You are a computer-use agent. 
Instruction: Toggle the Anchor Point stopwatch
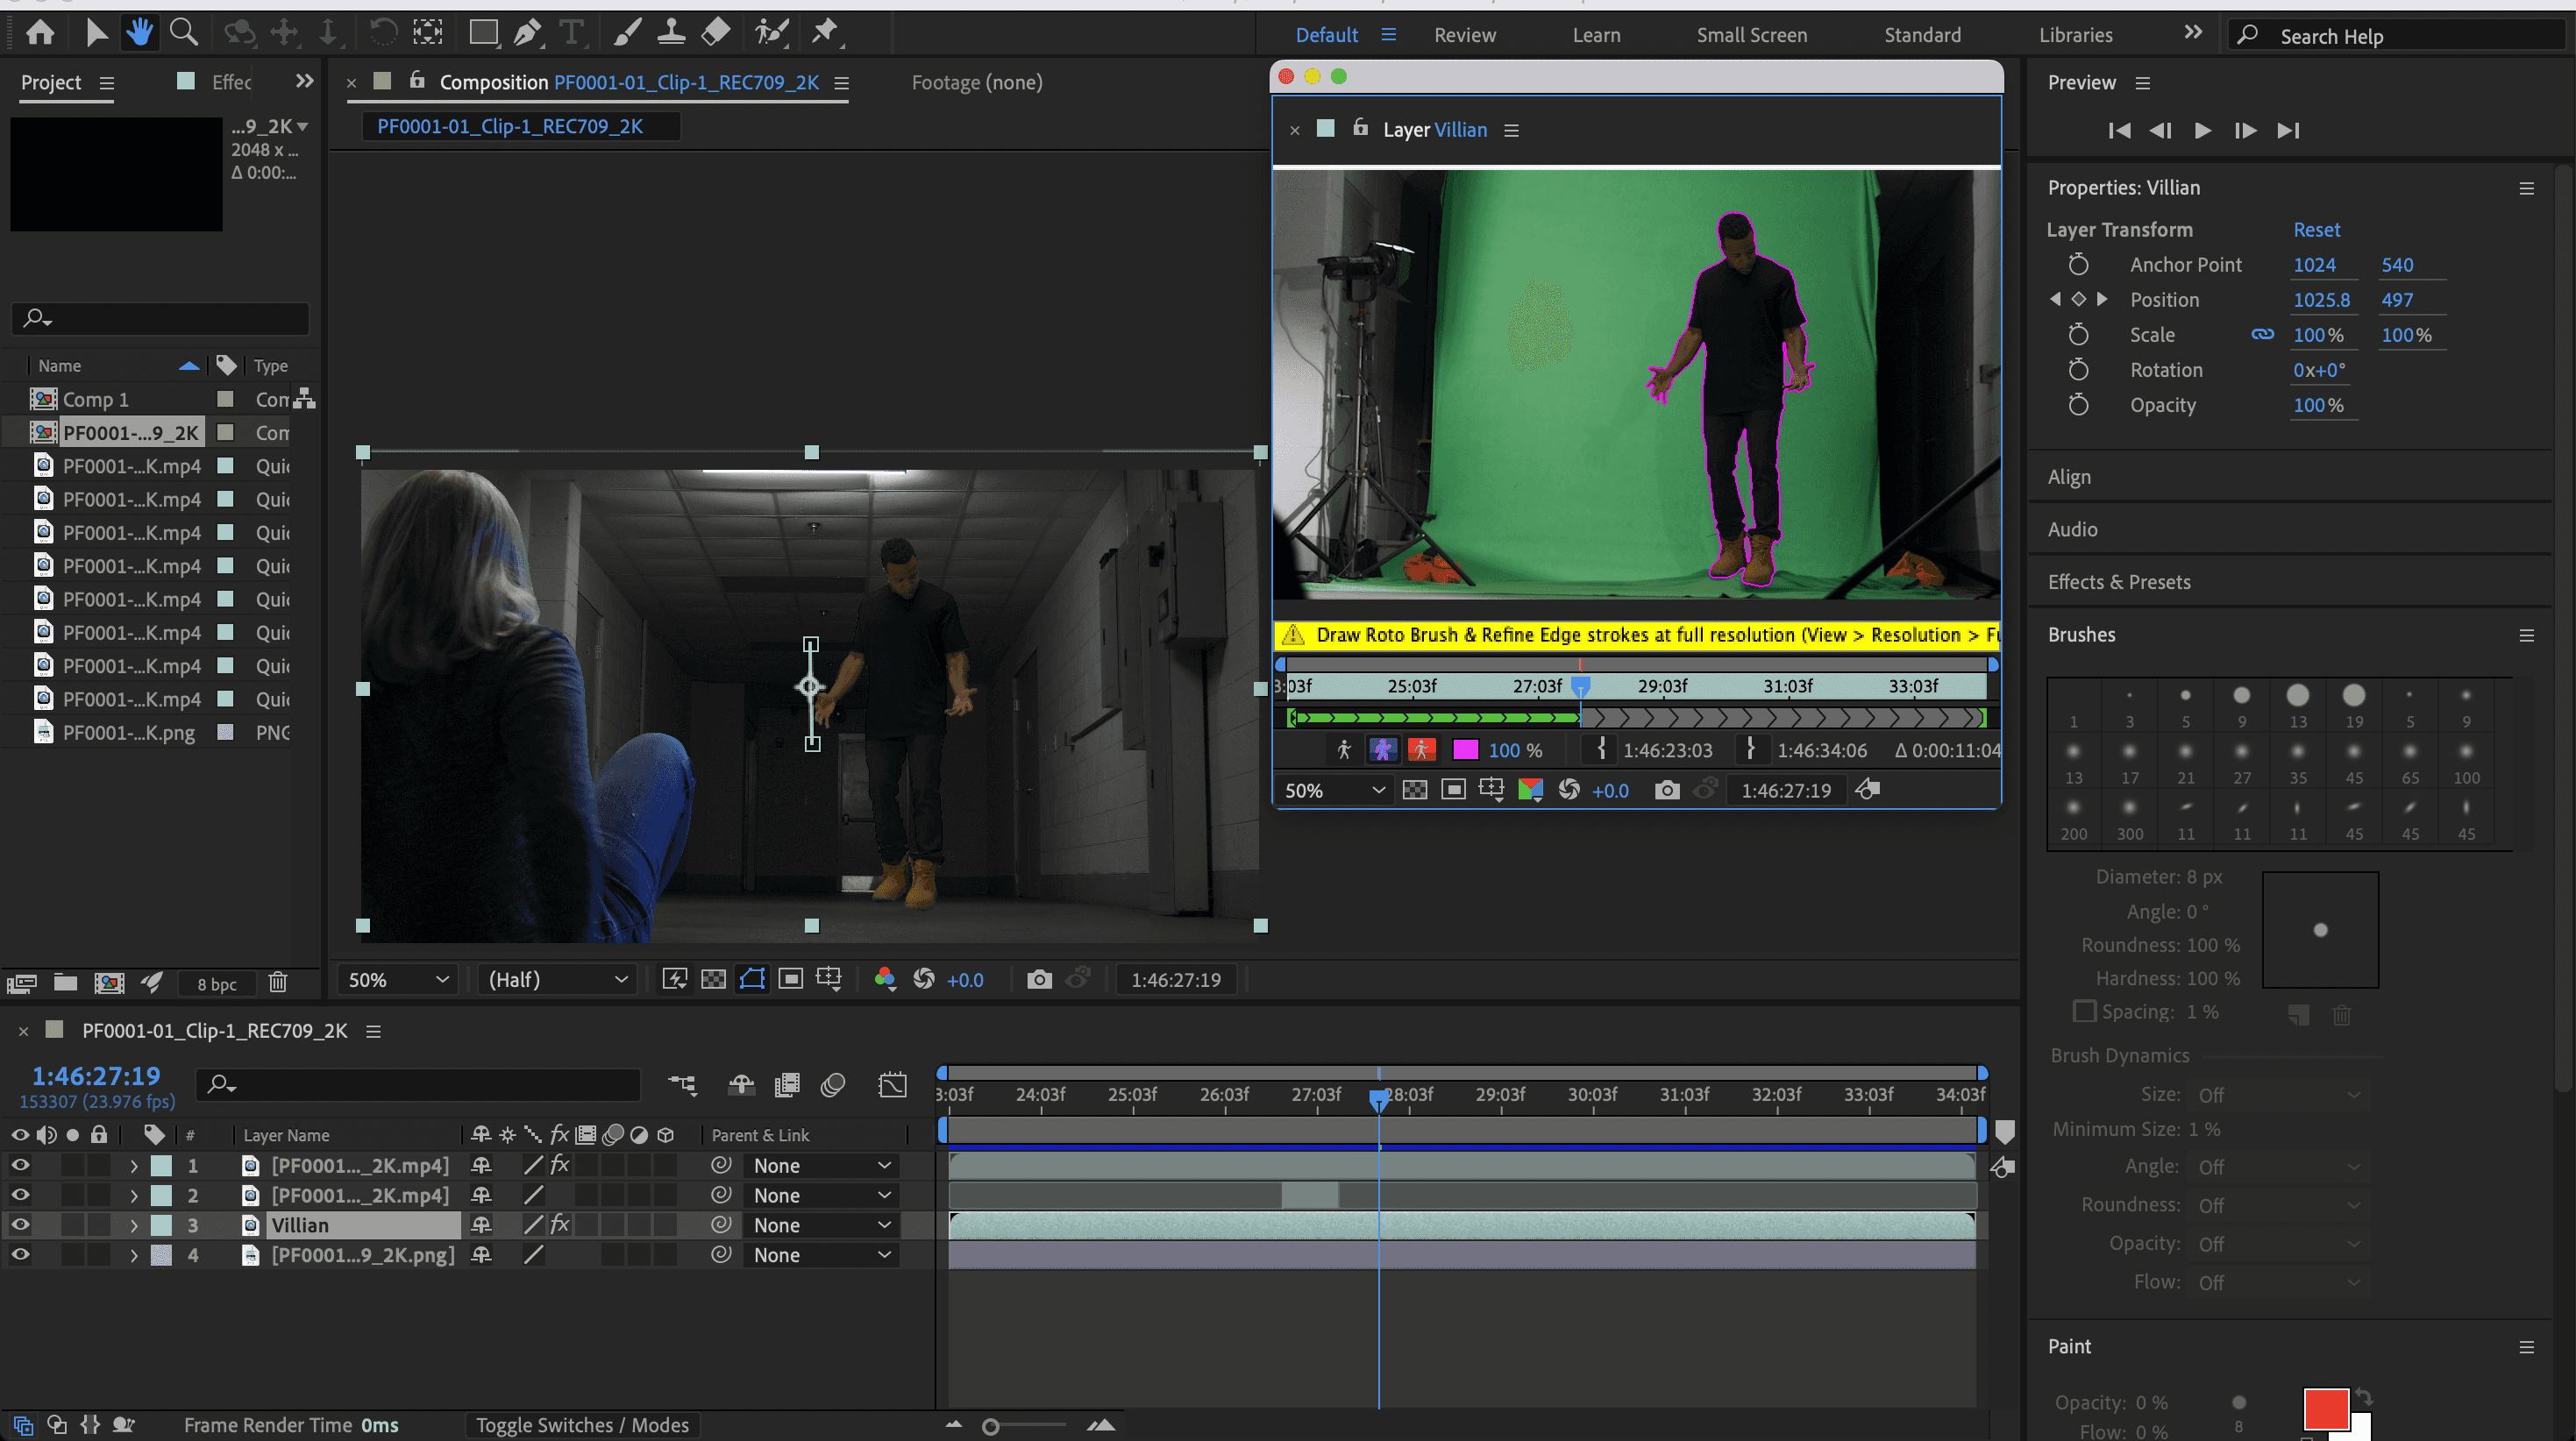[2078, 264]
